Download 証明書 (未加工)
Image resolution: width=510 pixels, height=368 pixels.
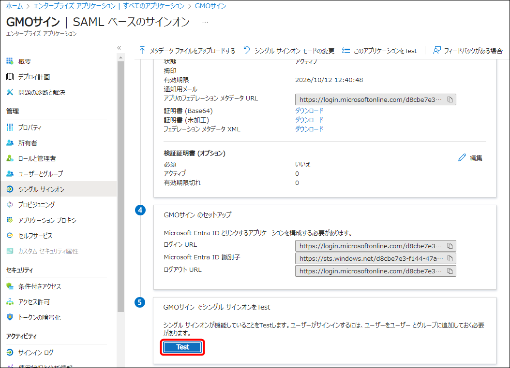[x=309, y=120]
